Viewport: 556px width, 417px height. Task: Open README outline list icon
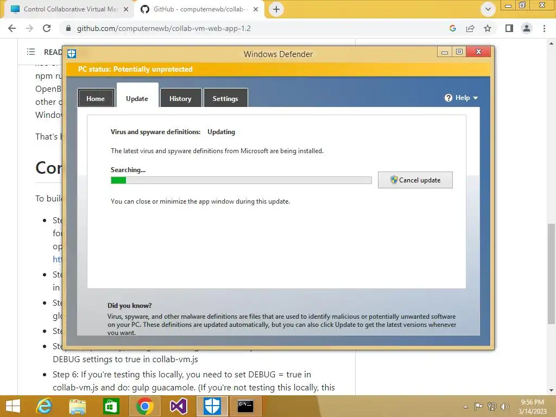point(31,52)
